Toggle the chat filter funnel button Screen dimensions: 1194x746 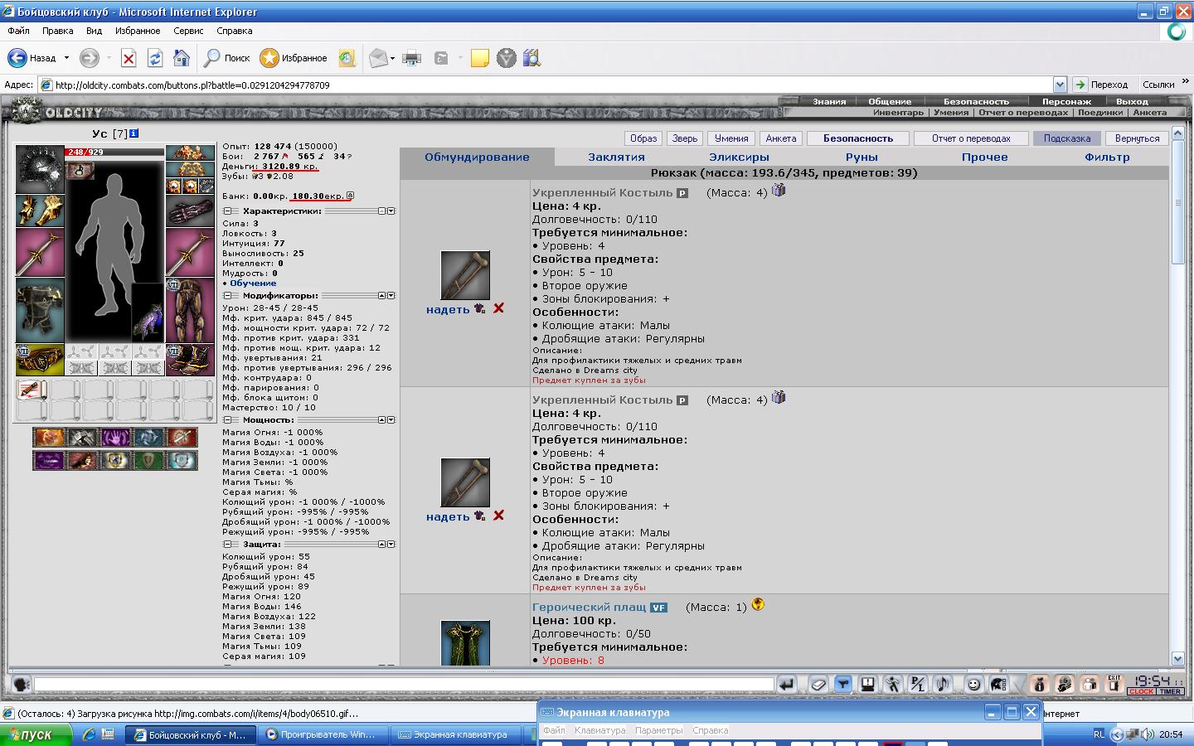pos(842,684)
